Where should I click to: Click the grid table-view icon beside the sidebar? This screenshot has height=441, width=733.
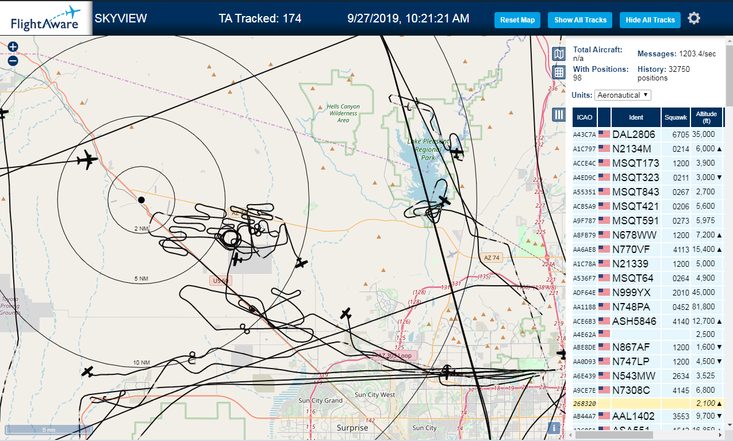point(559,72)
